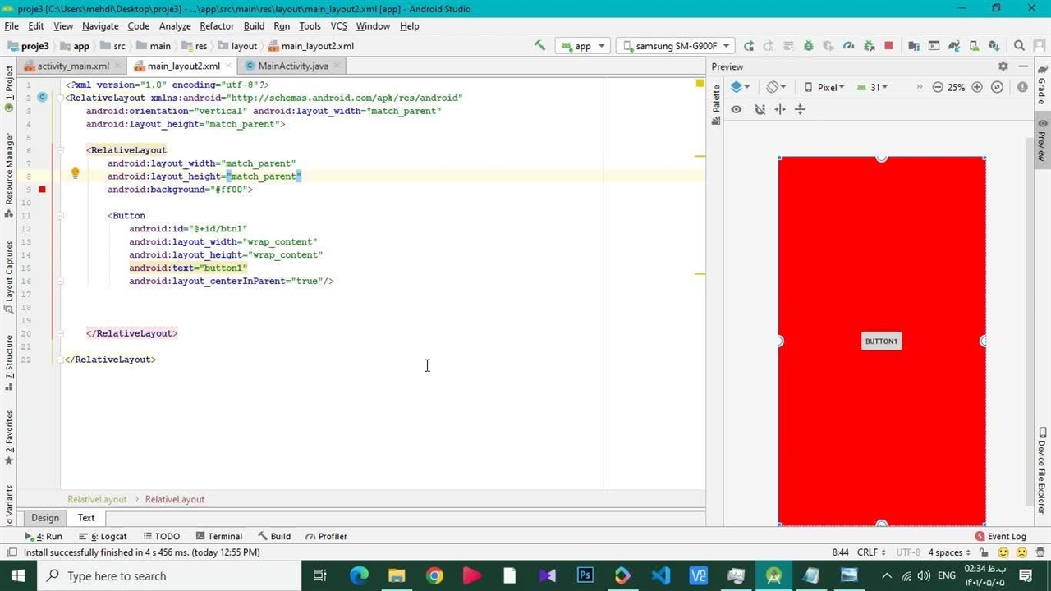The height and width of the screenshot is (591, 1051).
Task: Open the Profiler gauge icon in toolbar
Action: click(x=848, y=46)
